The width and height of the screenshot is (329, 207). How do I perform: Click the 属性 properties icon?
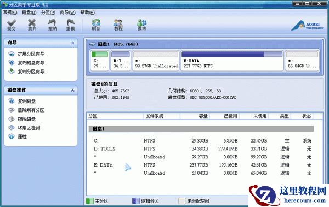[12, 137]
